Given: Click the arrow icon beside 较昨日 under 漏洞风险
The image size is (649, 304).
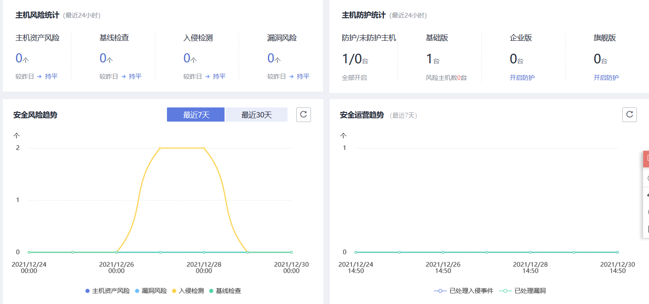Looking at the screenshot, I should point(291,77).
